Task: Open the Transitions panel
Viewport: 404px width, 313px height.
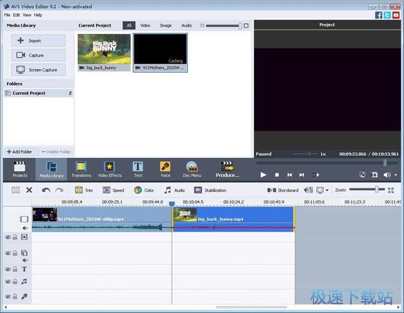Action: pyautogui.click(x=81, y=169)
